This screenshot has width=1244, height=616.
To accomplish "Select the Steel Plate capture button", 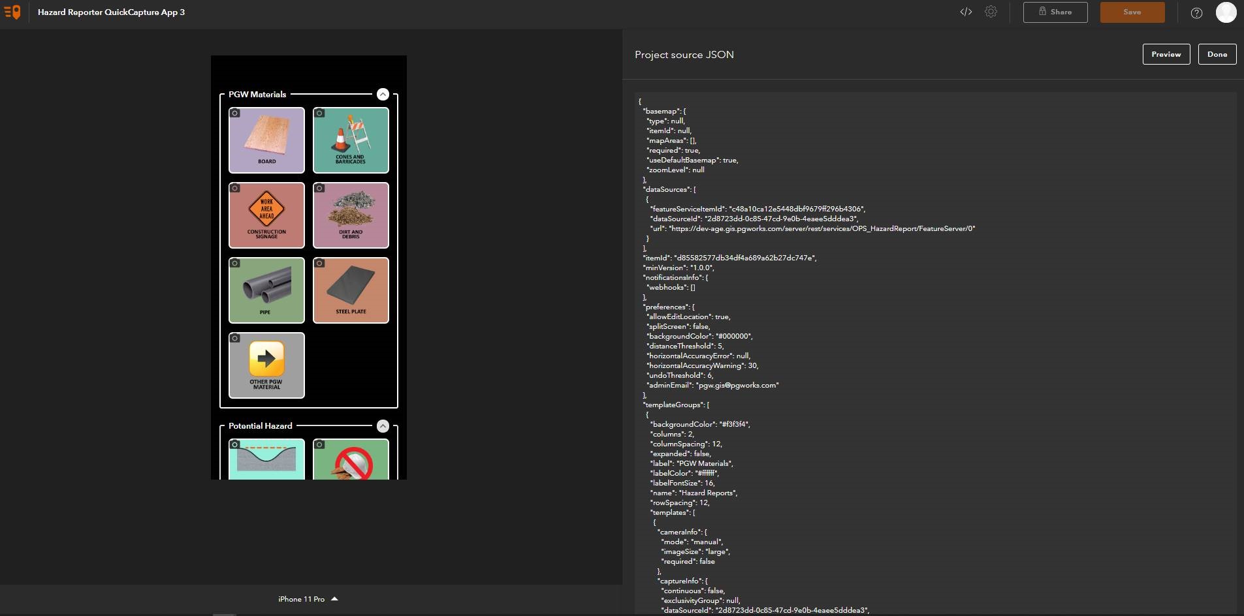I will (351, 290).
